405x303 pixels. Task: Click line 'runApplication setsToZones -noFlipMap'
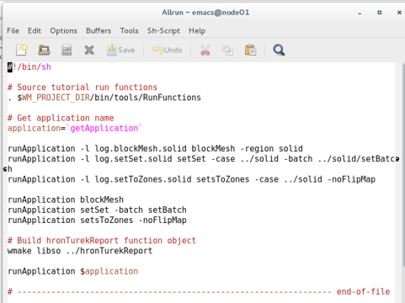pos(97,221)
